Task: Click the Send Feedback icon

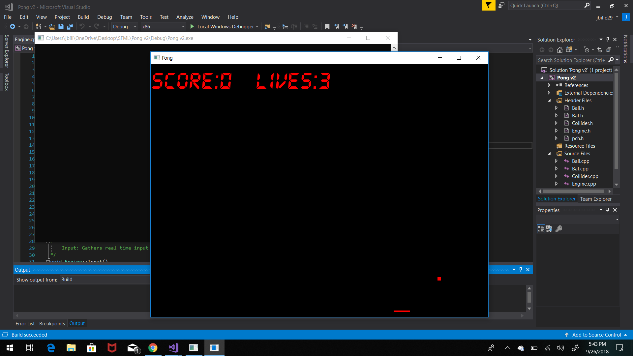Action: pos(501,6)
